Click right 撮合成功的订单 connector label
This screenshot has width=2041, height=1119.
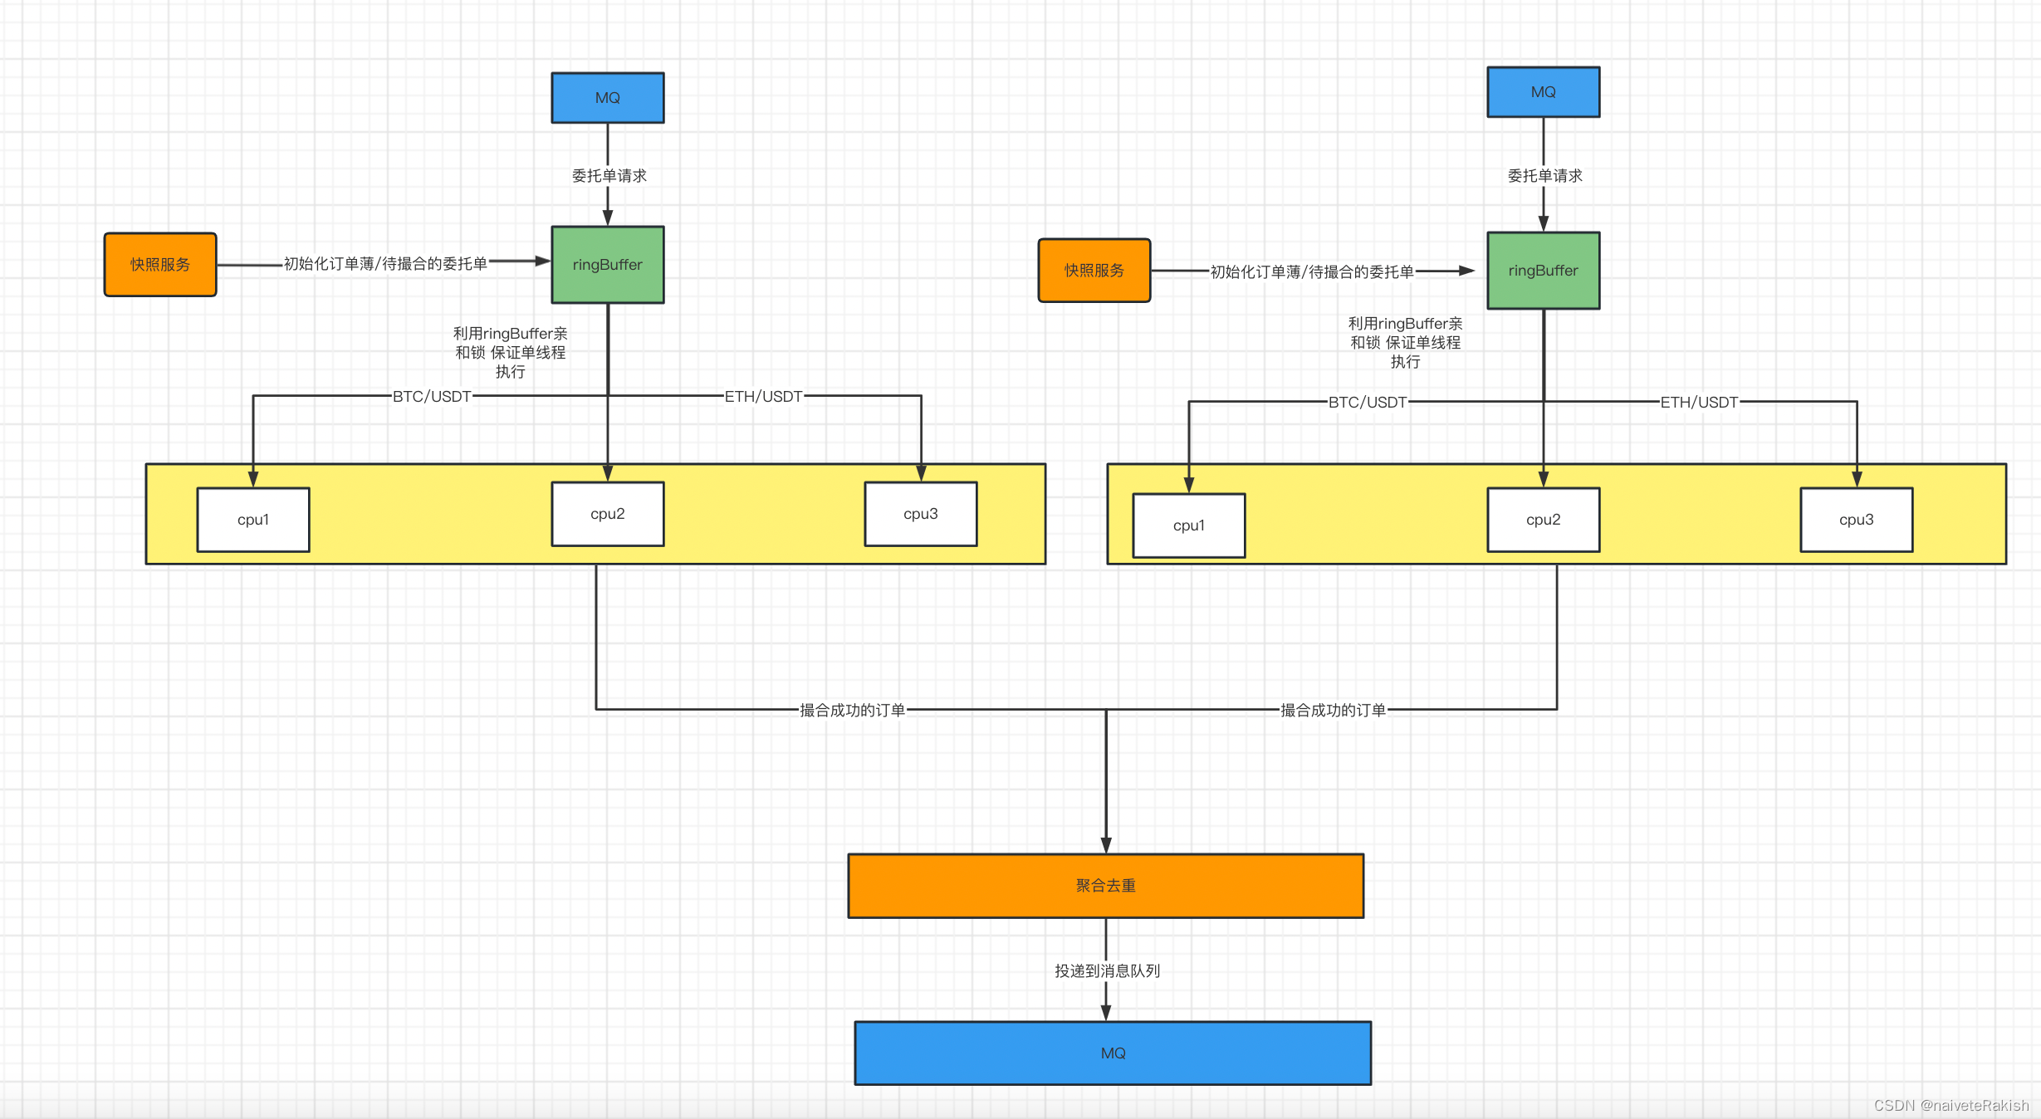[x=1333, y=711]
